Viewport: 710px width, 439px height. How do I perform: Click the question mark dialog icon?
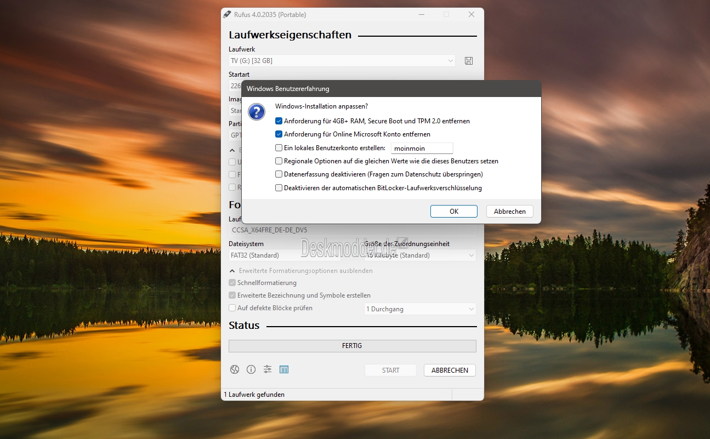coord(257,111)
